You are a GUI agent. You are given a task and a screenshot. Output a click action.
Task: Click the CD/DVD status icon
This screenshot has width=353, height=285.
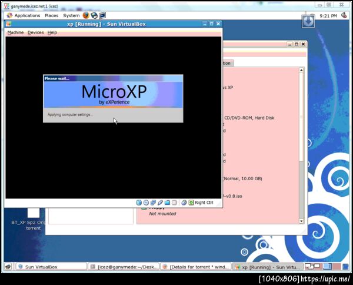click(146, 203)
